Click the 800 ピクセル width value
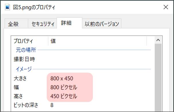The height and width of the screenshot is (112, 174). (x=64, y=87)
